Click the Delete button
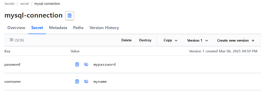The image size is (277, 98). point(126,40)
